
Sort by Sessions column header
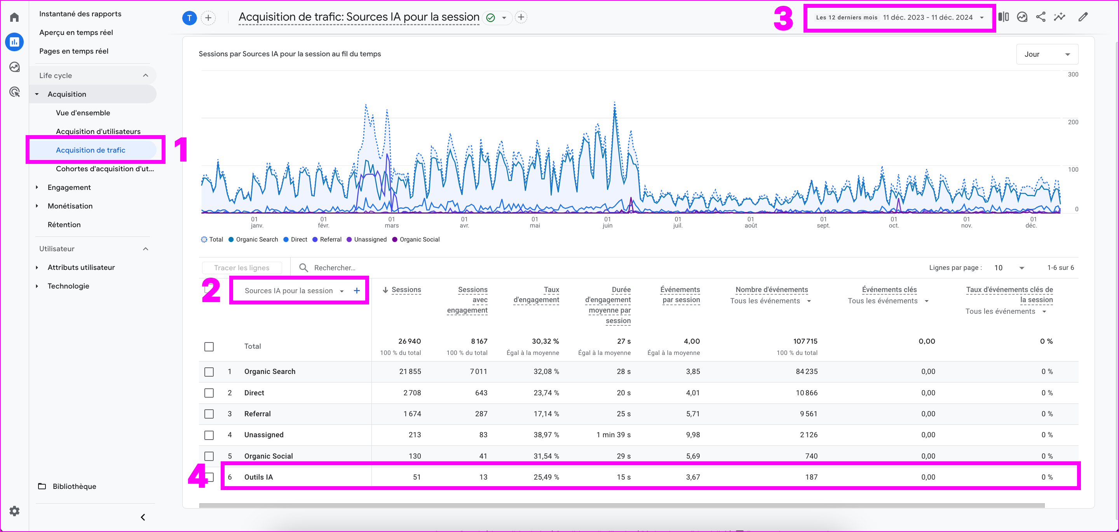pos(406,290)
